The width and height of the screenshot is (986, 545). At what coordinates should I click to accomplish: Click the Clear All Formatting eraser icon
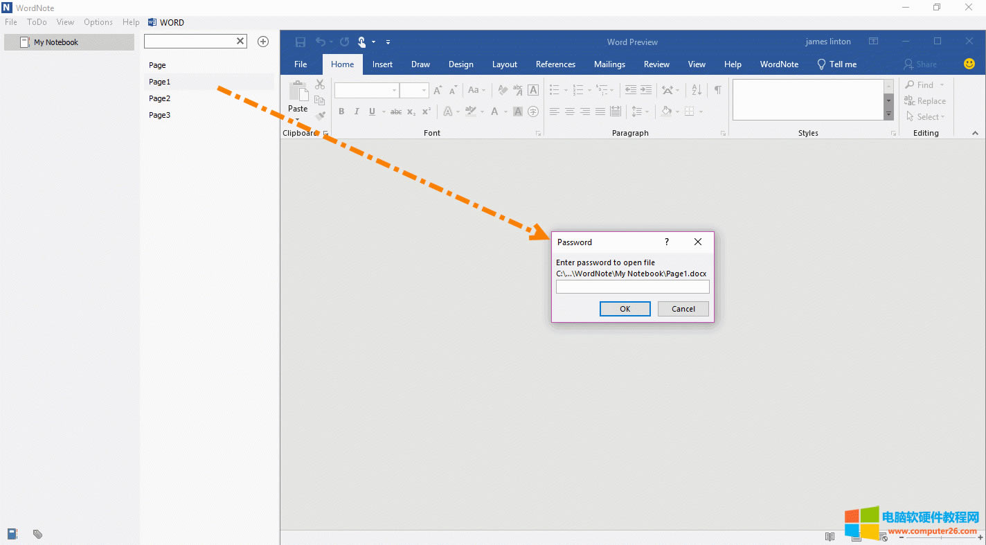[x=503, y=90]
